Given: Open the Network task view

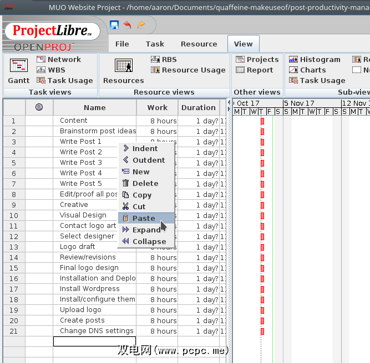Looking at the screenshot, I should [59, 59].
